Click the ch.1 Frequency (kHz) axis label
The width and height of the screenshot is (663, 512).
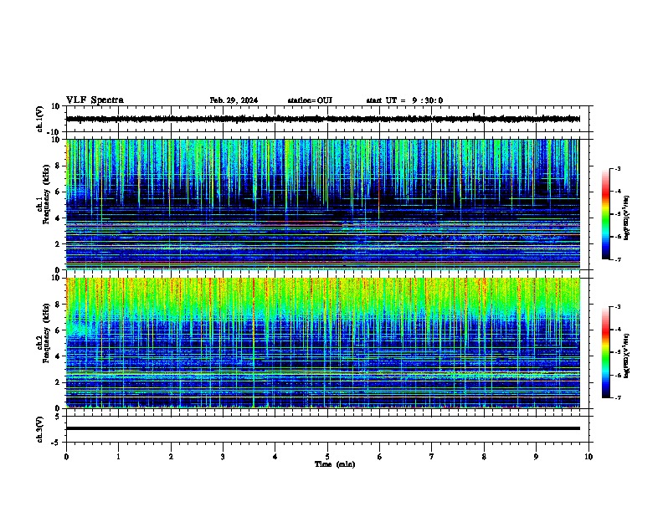pos(46,195)
